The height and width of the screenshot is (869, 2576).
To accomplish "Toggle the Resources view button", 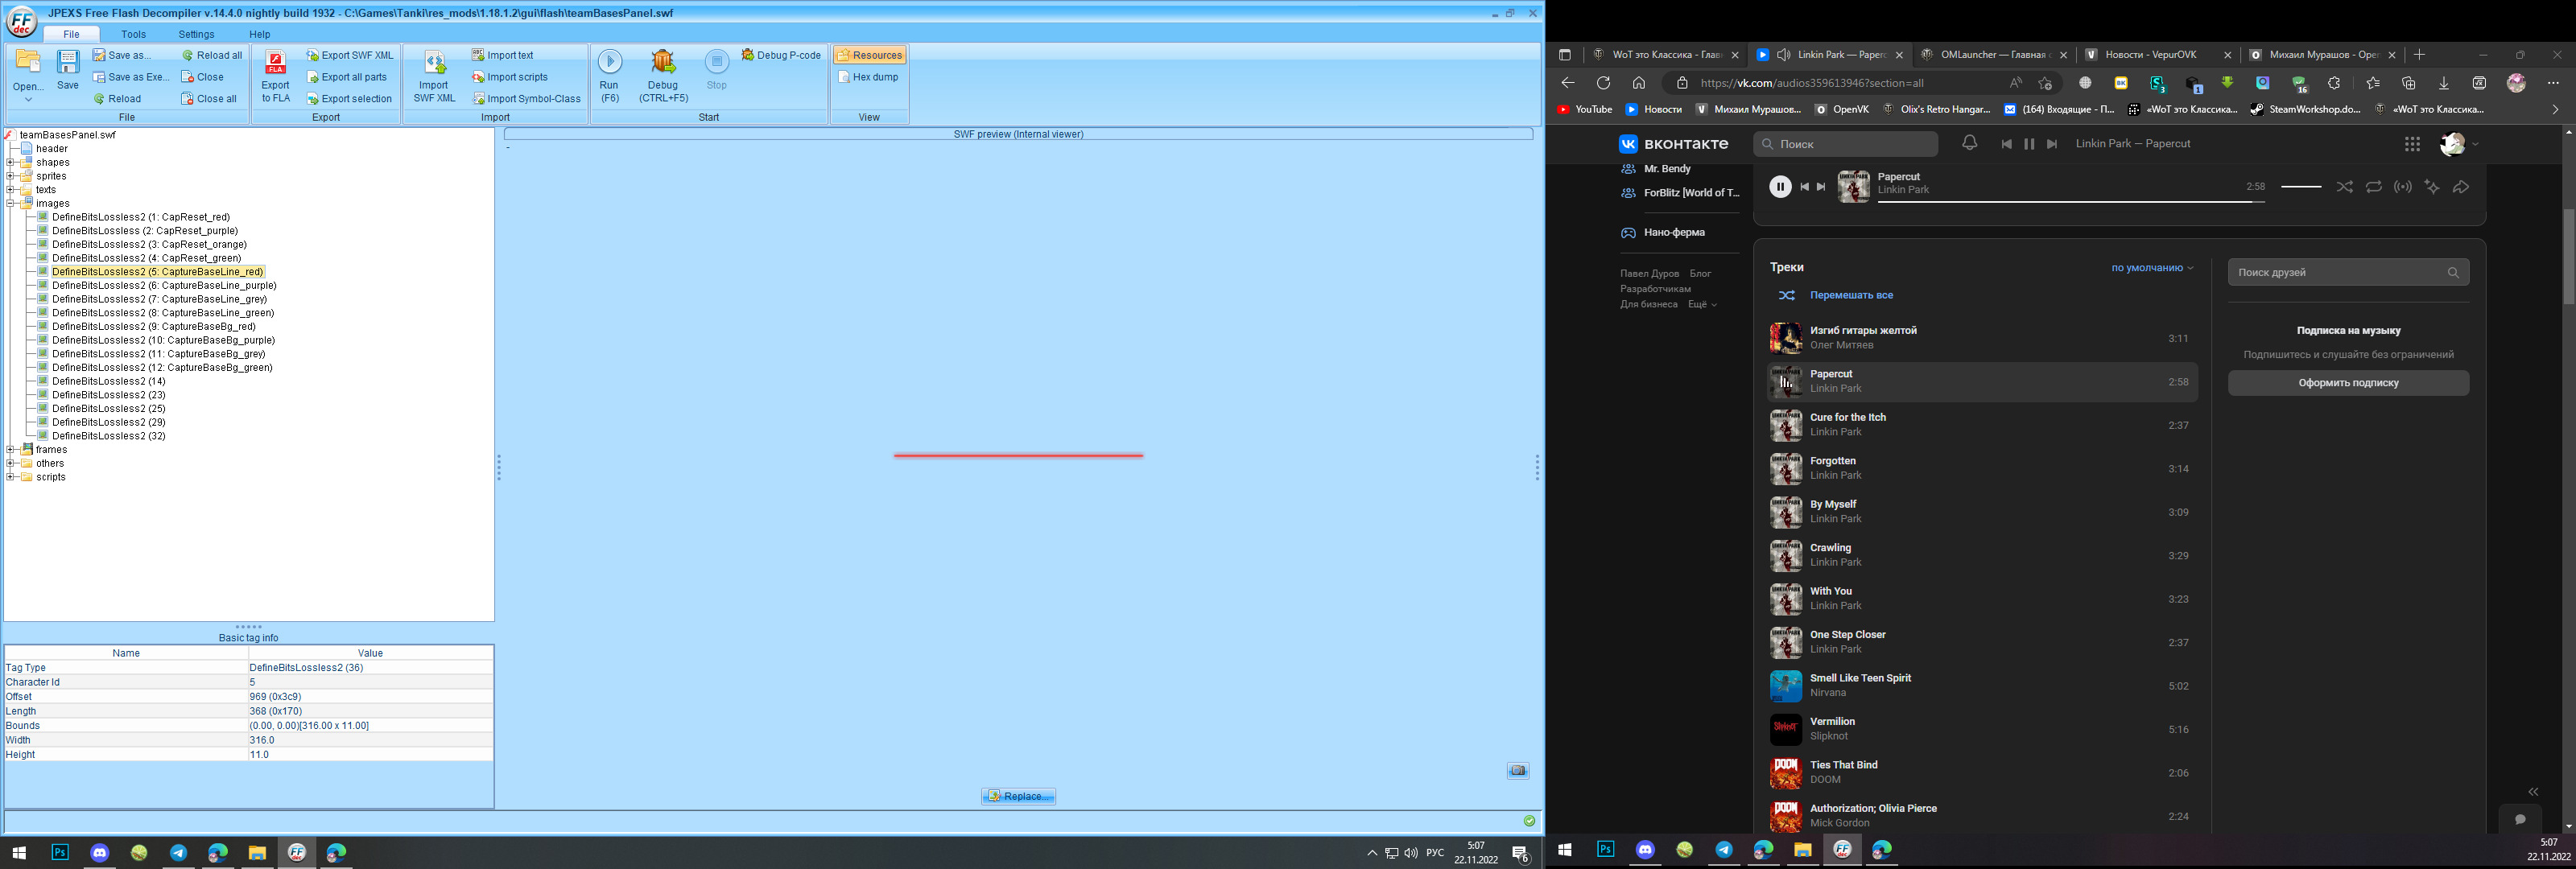I will tap(869, 55).
